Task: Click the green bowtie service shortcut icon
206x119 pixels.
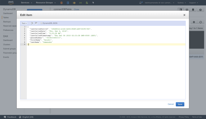Action: tap(80, 3)
